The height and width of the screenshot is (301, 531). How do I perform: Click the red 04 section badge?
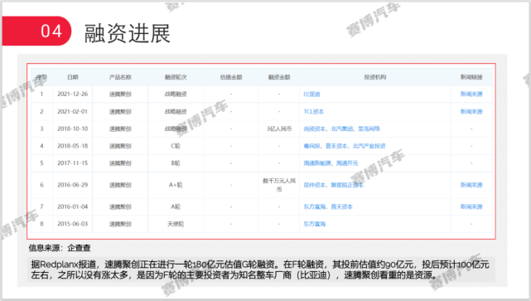[36, 31]
